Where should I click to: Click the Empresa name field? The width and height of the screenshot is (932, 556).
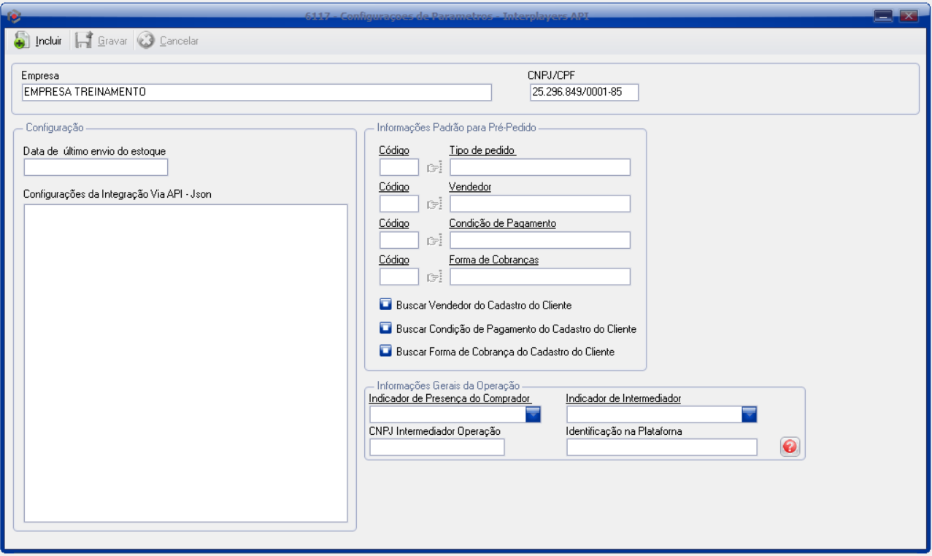coord(256,92)
